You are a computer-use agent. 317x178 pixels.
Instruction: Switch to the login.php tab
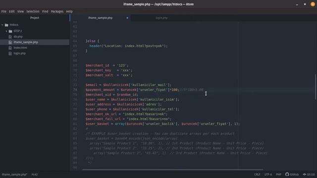pos(161,18)
